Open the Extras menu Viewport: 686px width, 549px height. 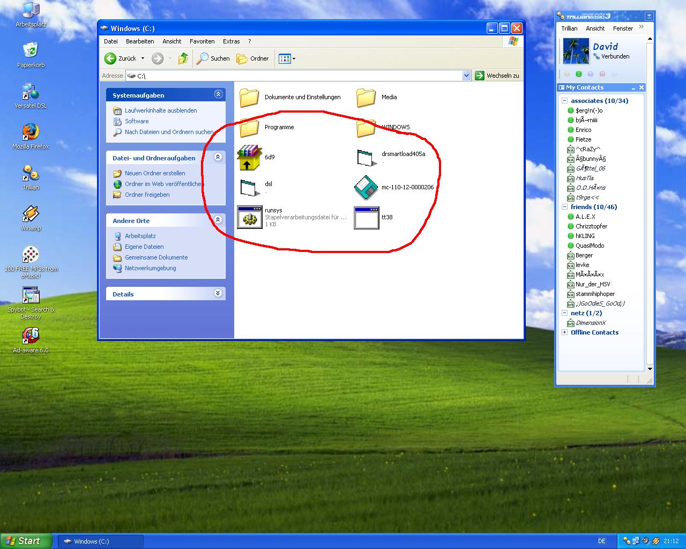(x=231, y=41)
